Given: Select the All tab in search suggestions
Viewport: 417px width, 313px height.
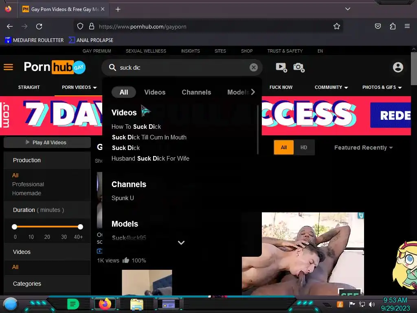Looking at the screenshot, I should (x=124, y=92).
